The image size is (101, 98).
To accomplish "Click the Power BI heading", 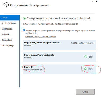I will click(x=29, y=67).
